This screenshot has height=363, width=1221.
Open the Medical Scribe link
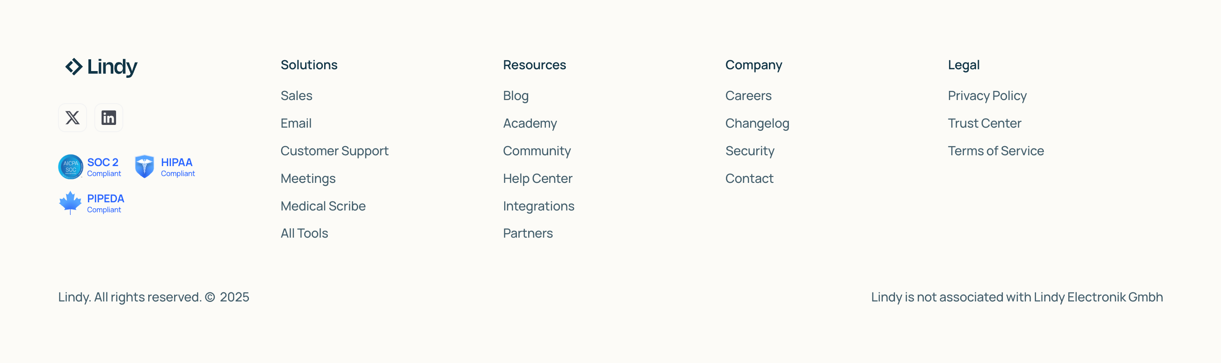coord(323,206)
